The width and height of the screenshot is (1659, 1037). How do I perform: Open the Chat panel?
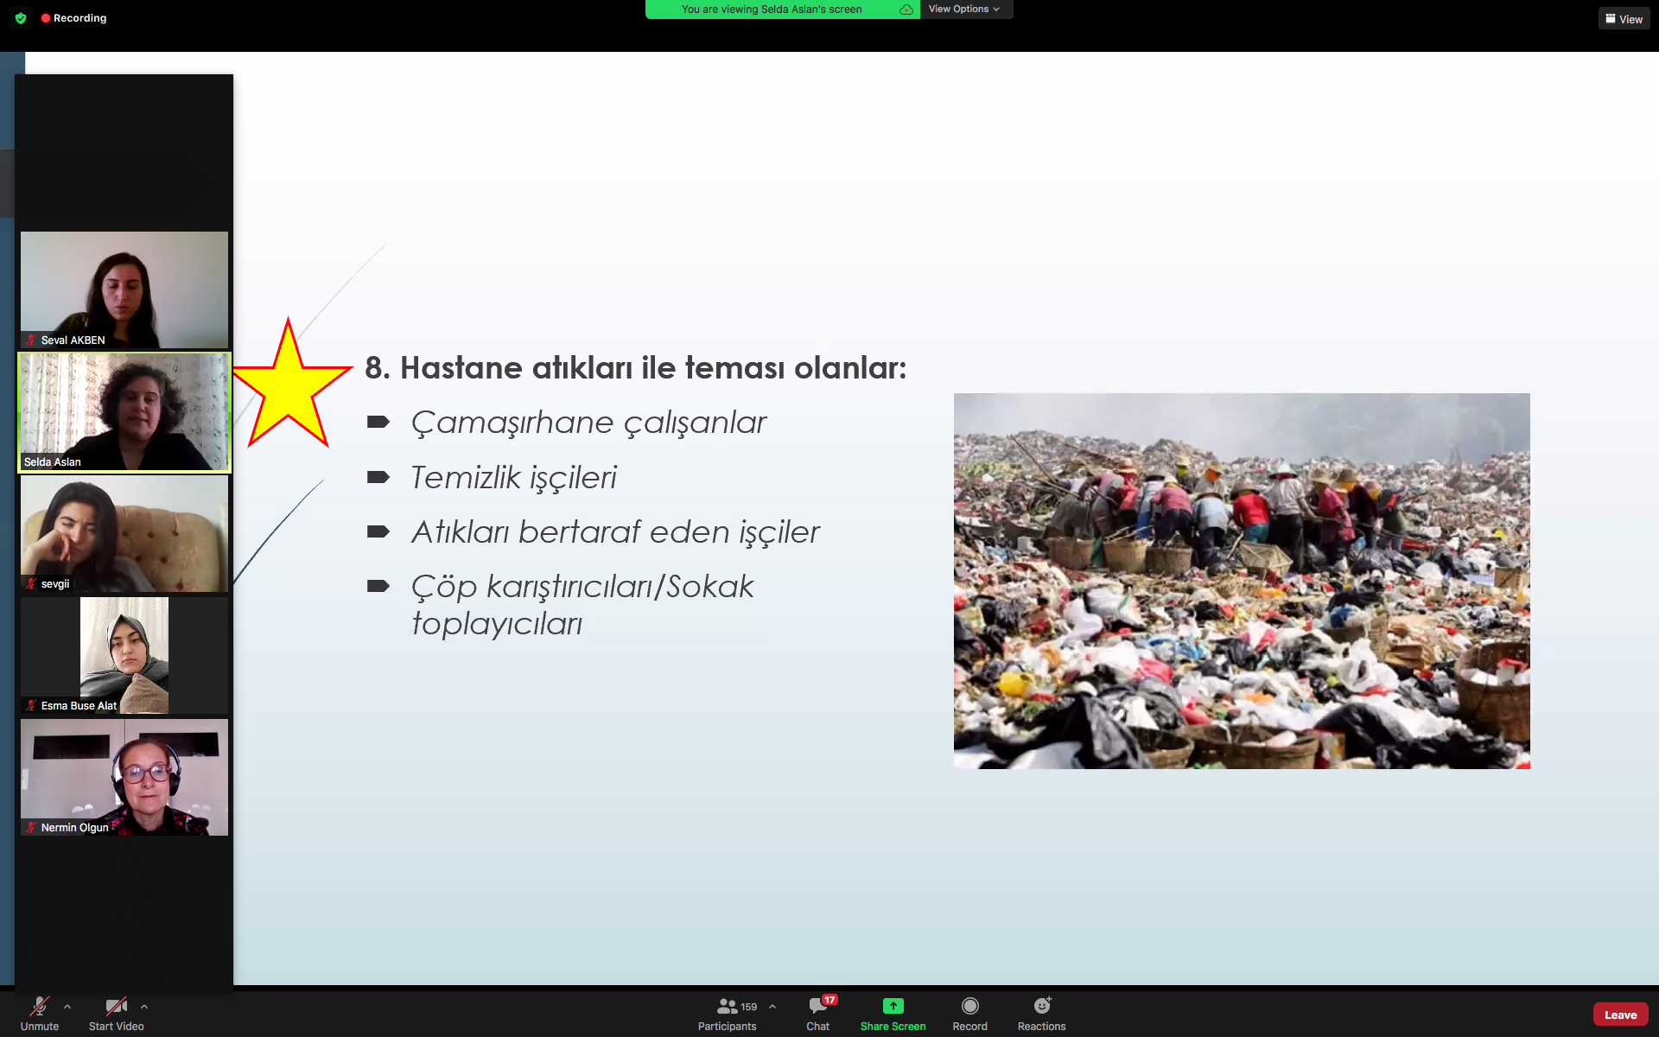[x=817, y=1014]
